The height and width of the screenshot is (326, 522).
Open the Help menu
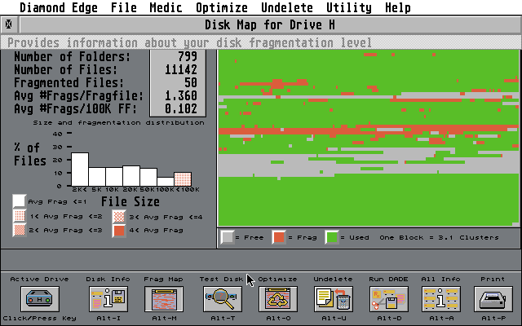(x=397, y=7)
